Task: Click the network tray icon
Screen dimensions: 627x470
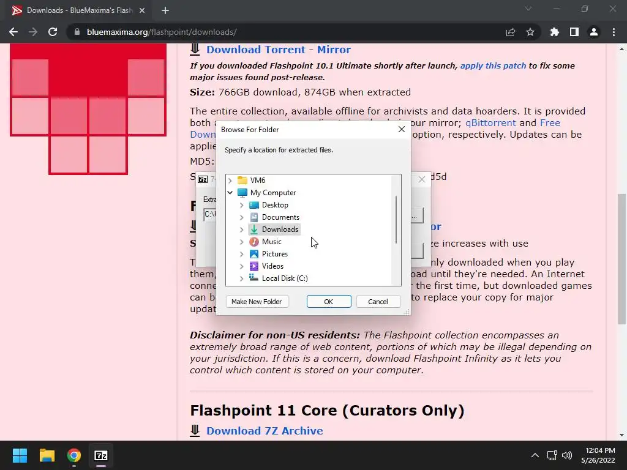Action: (552, 455)
